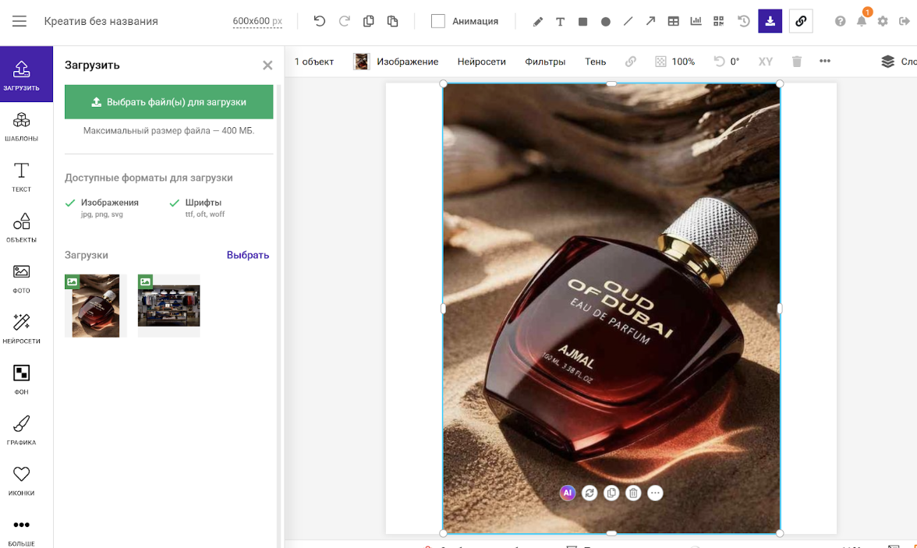Click the purple download button

(x=770, y=21)
